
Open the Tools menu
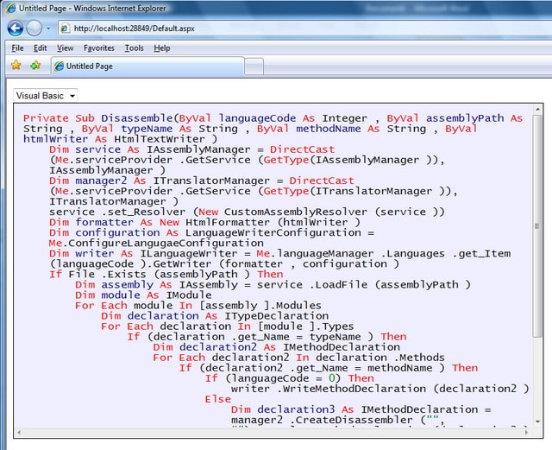click(x=135, y=48)
